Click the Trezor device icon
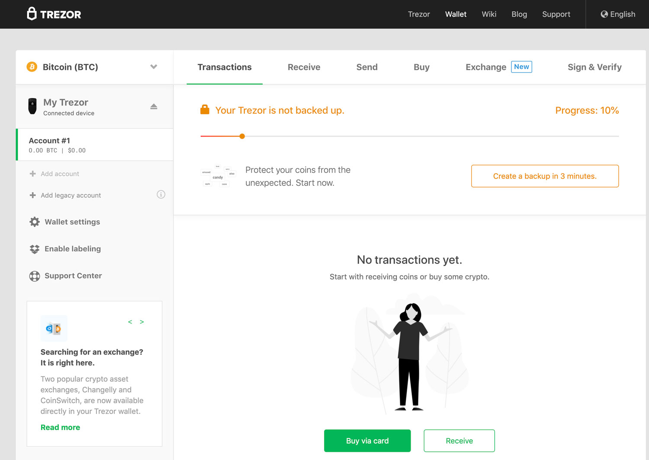The image size is (649, 460). coord(32,106)
